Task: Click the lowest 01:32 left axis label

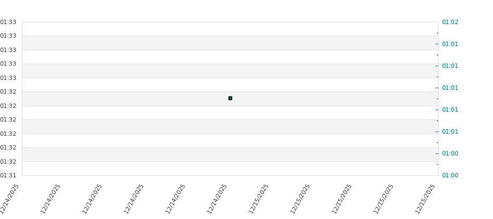Action: click(8, 162)
